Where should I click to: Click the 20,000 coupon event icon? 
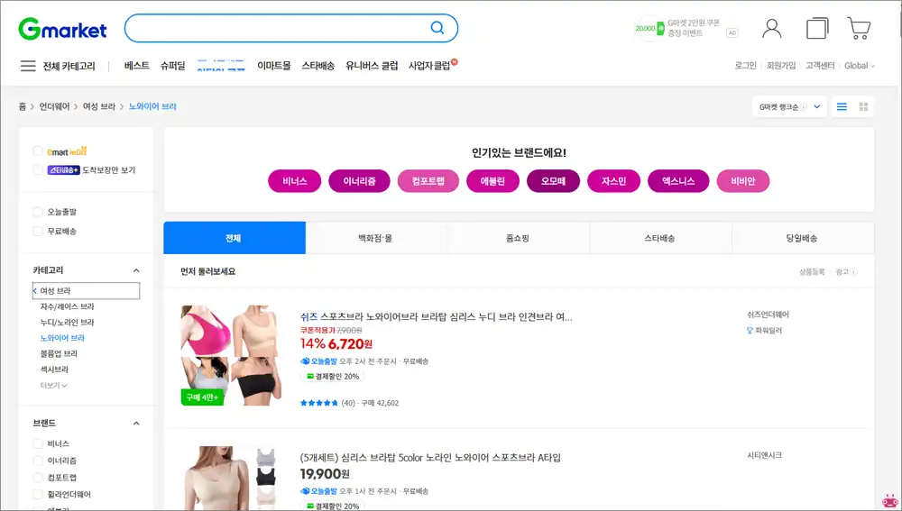(x=649, y=28)
